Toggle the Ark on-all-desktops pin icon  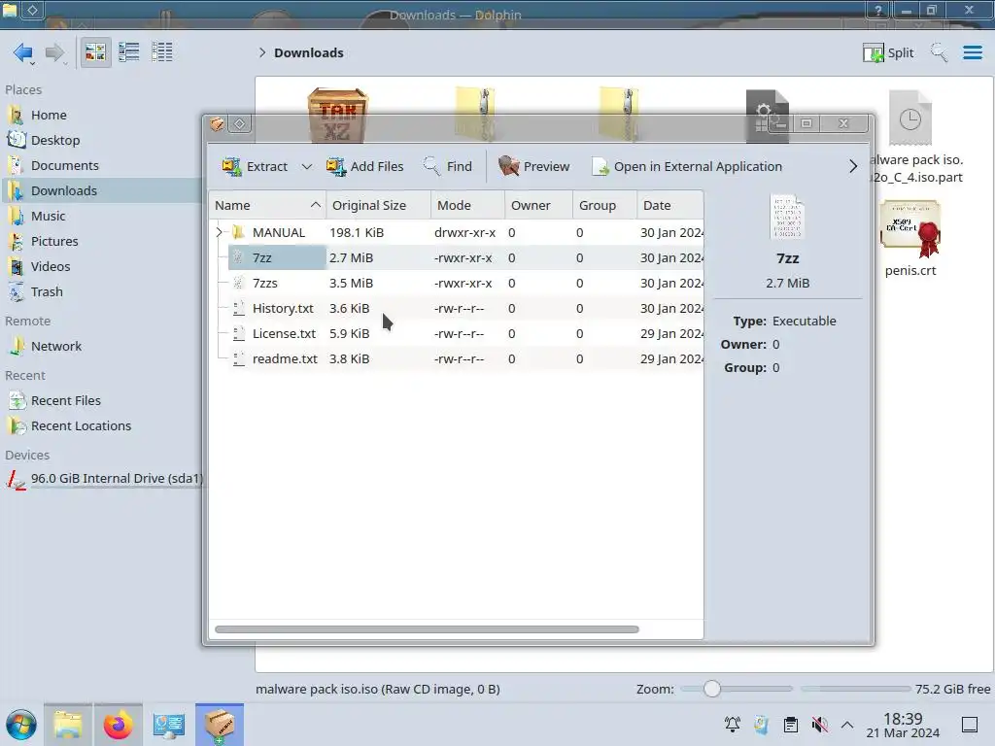(x=240, y=123)
